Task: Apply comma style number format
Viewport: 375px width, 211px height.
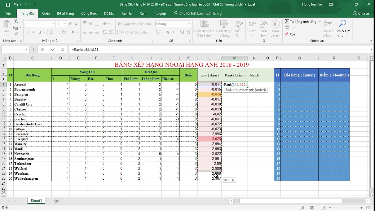Action: tap(174, 32)
